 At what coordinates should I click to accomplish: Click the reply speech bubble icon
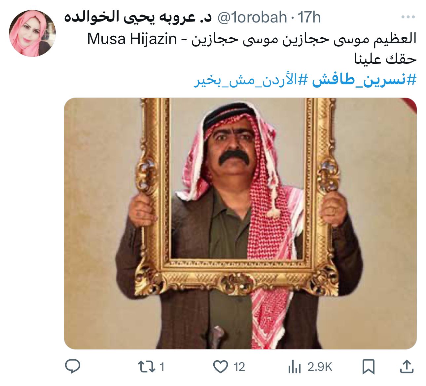[x=73, y=367]
